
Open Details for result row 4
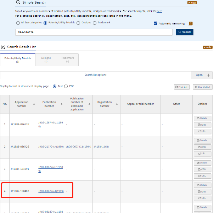click(x=202, y=185)
